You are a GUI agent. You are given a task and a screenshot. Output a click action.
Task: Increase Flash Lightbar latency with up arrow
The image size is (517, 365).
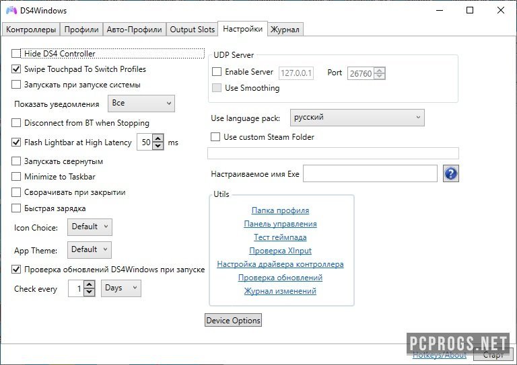pyautogui.click(x=158, y=138)
